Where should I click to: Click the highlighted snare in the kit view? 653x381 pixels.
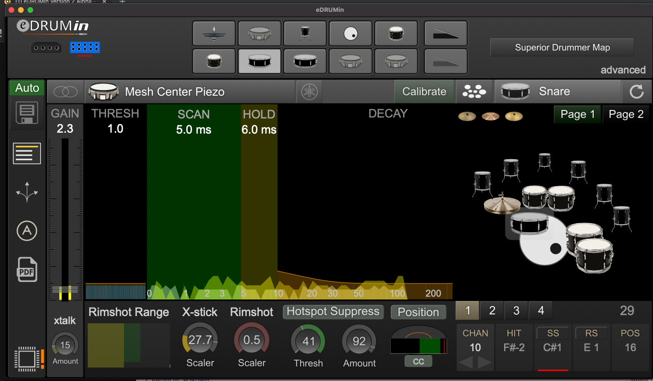click(530, 223)
